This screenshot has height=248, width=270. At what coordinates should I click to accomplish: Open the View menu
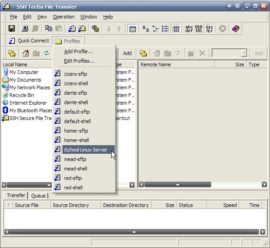pos(42,17)
